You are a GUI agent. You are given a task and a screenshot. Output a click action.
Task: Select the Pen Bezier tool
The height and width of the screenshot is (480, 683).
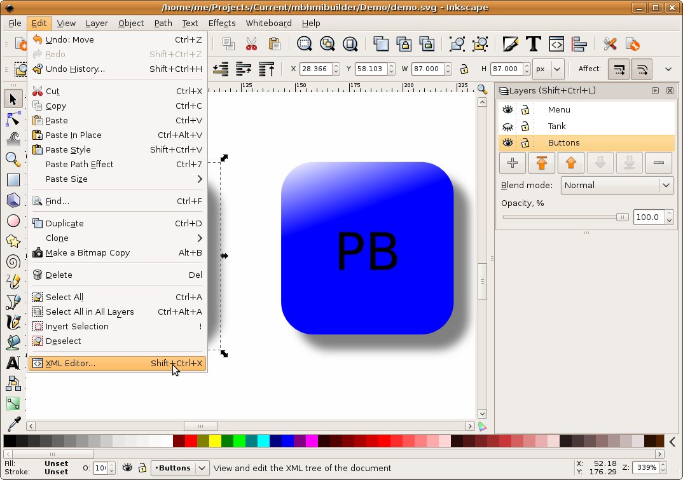[13, 302]
